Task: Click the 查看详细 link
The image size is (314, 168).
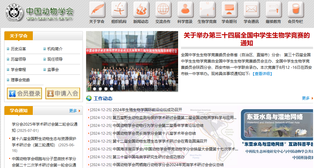Action: (x=262, y=74)
